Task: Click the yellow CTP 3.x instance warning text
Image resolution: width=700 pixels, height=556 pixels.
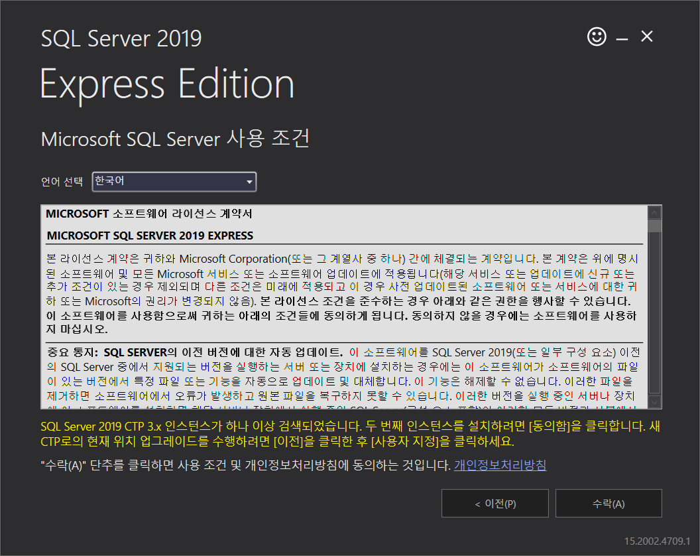Action: point(351,433)
